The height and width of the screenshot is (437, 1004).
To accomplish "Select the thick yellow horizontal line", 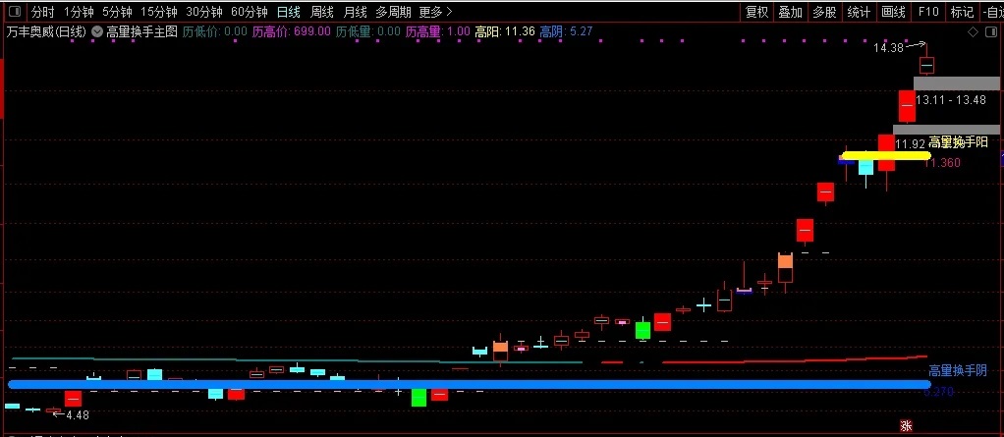I will [885, 155].
